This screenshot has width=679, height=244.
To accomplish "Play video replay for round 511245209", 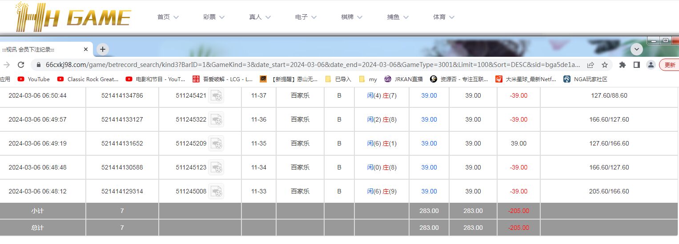I will pos(217,143).
